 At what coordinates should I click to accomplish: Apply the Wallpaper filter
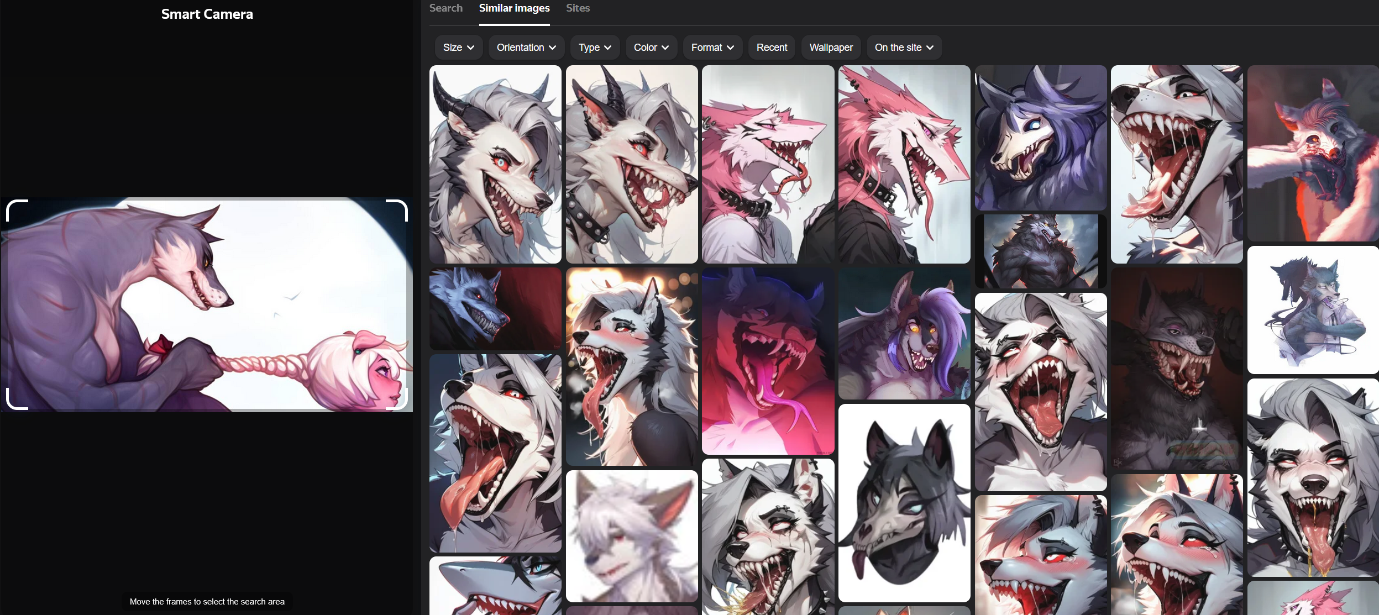[831, 48]
